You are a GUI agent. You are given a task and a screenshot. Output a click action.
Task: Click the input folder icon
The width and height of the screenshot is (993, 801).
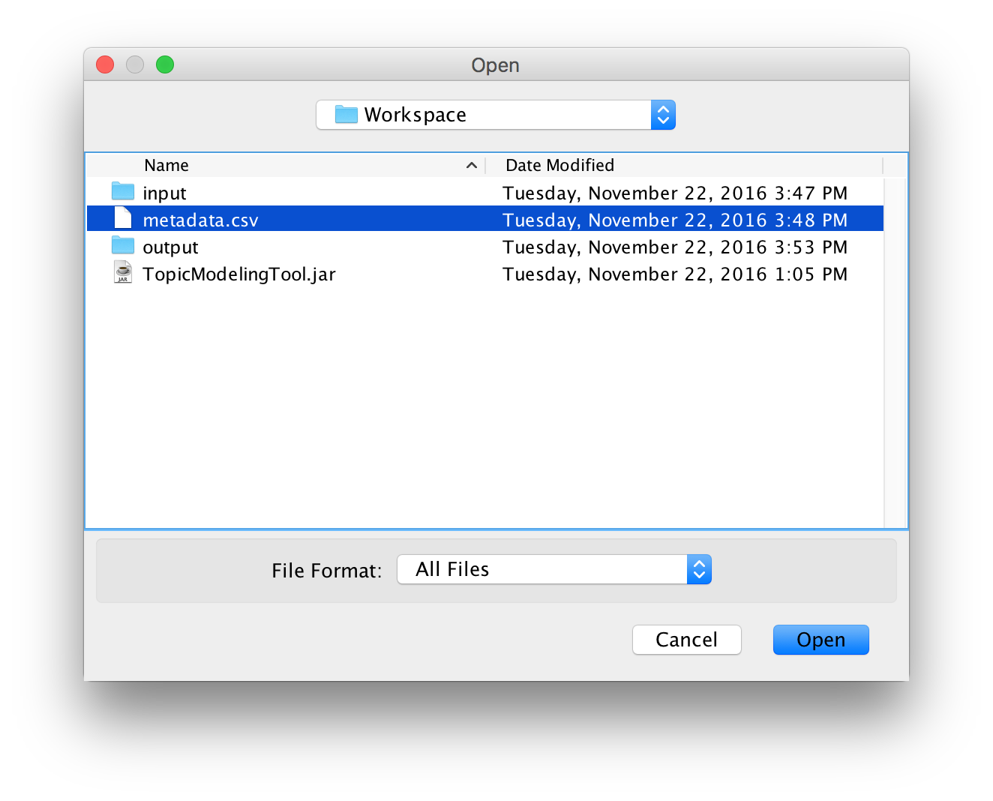point(123,192)
